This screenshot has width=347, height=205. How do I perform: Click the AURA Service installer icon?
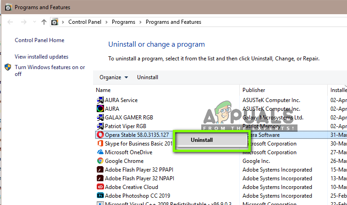(x=100, y=100)
